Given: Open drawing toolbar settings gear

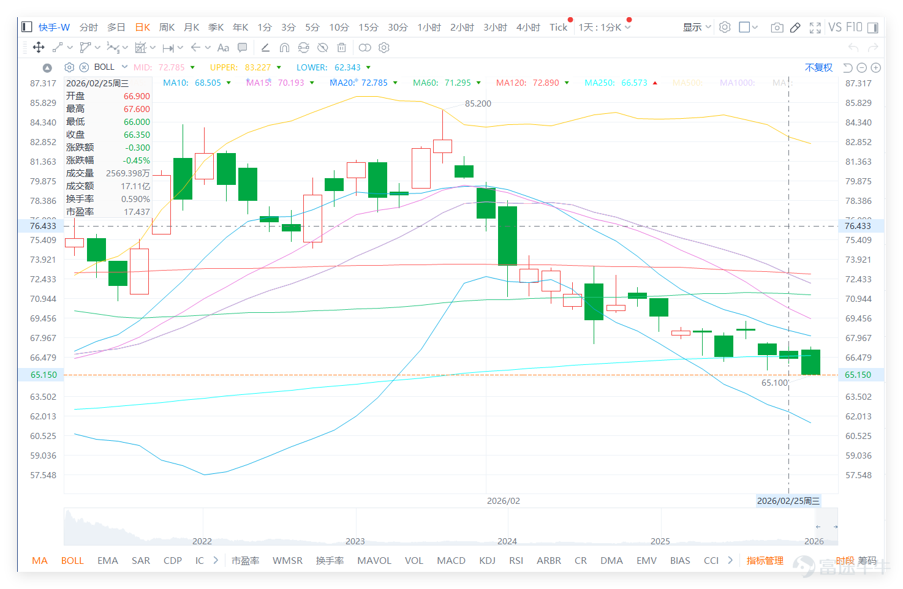Looking at the screenshot, I should click(x=384, y=47).
